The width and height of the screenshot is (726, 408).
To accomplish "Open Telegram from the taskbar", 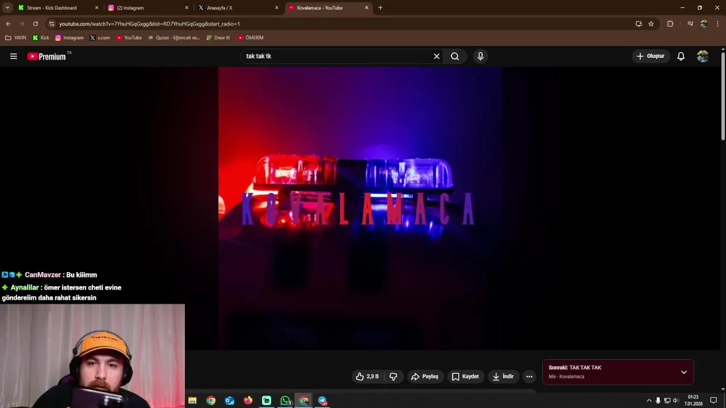I will pos(322,401).
